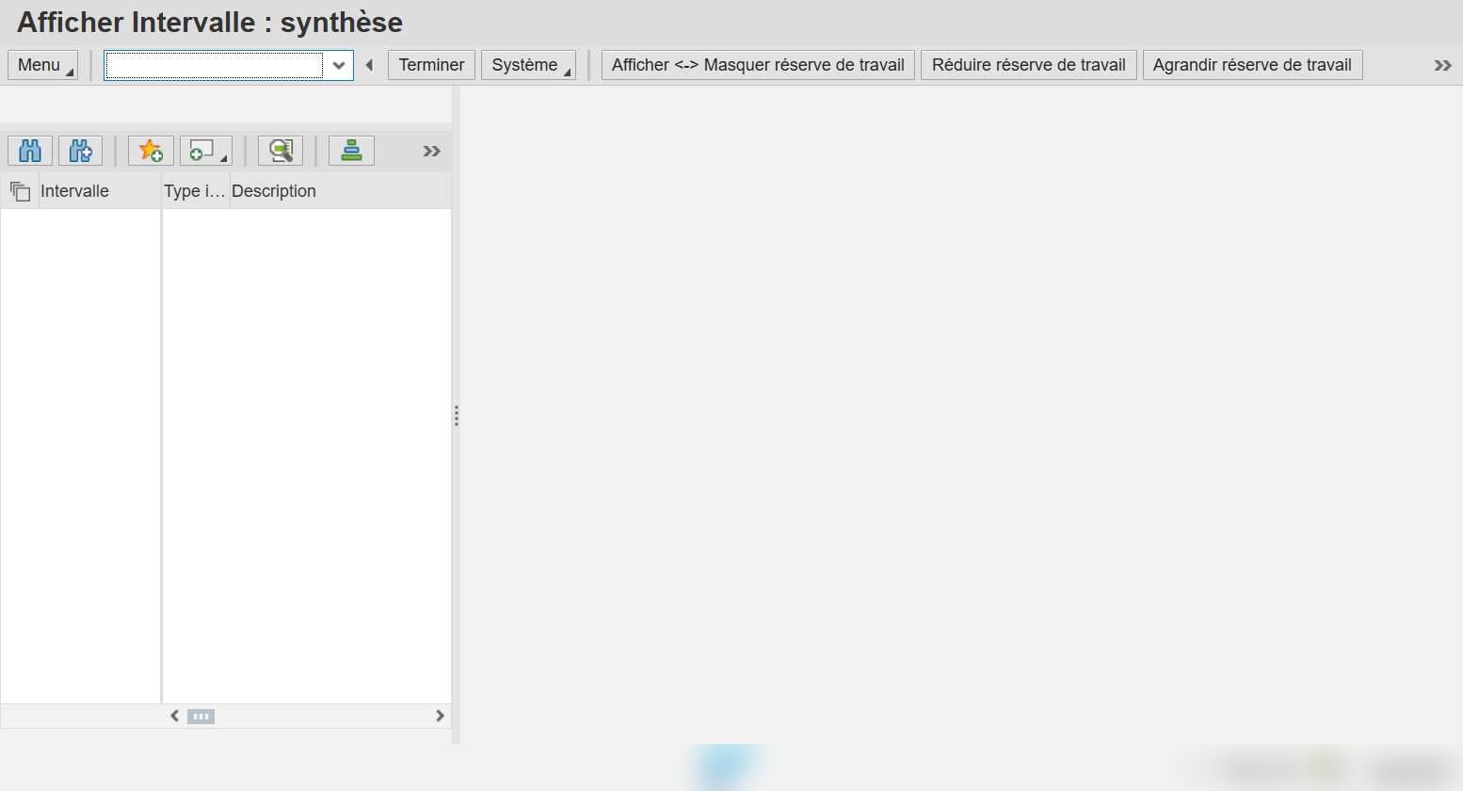Click the Type i... column header

coord(196,191)
